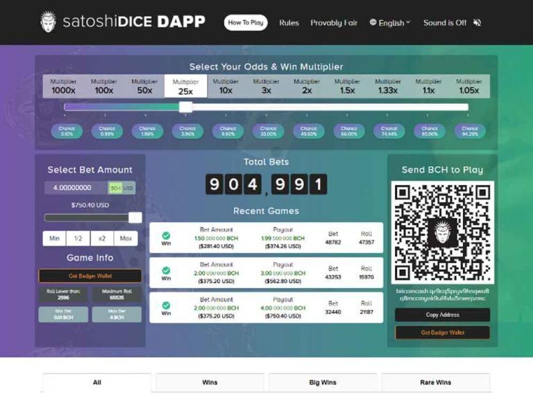
Task: Click Get Badger Wallet under Game Info
Action: (x=90, y=276)
